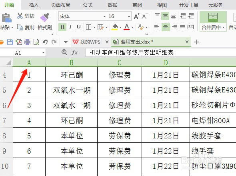Image resolution: width=236 pixels, height=176 pixels.
Task: Open the font size dropdown 16
Action: tap(129, 16)
